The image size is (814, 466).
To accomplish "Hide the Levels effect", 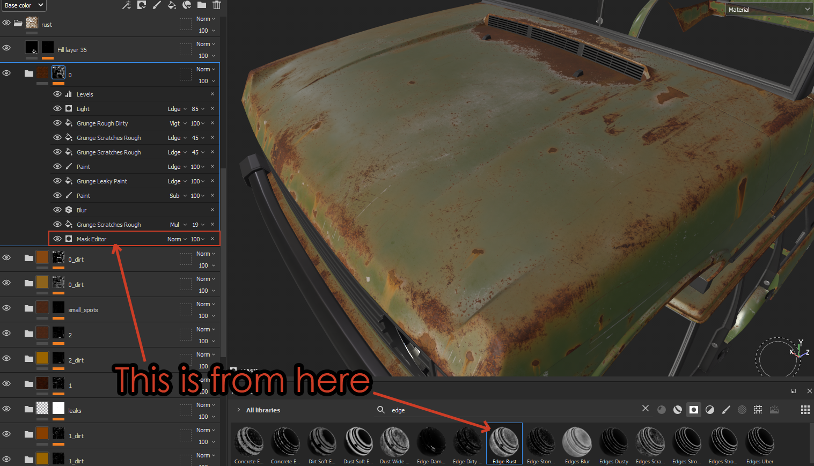I will pos(57,94).
